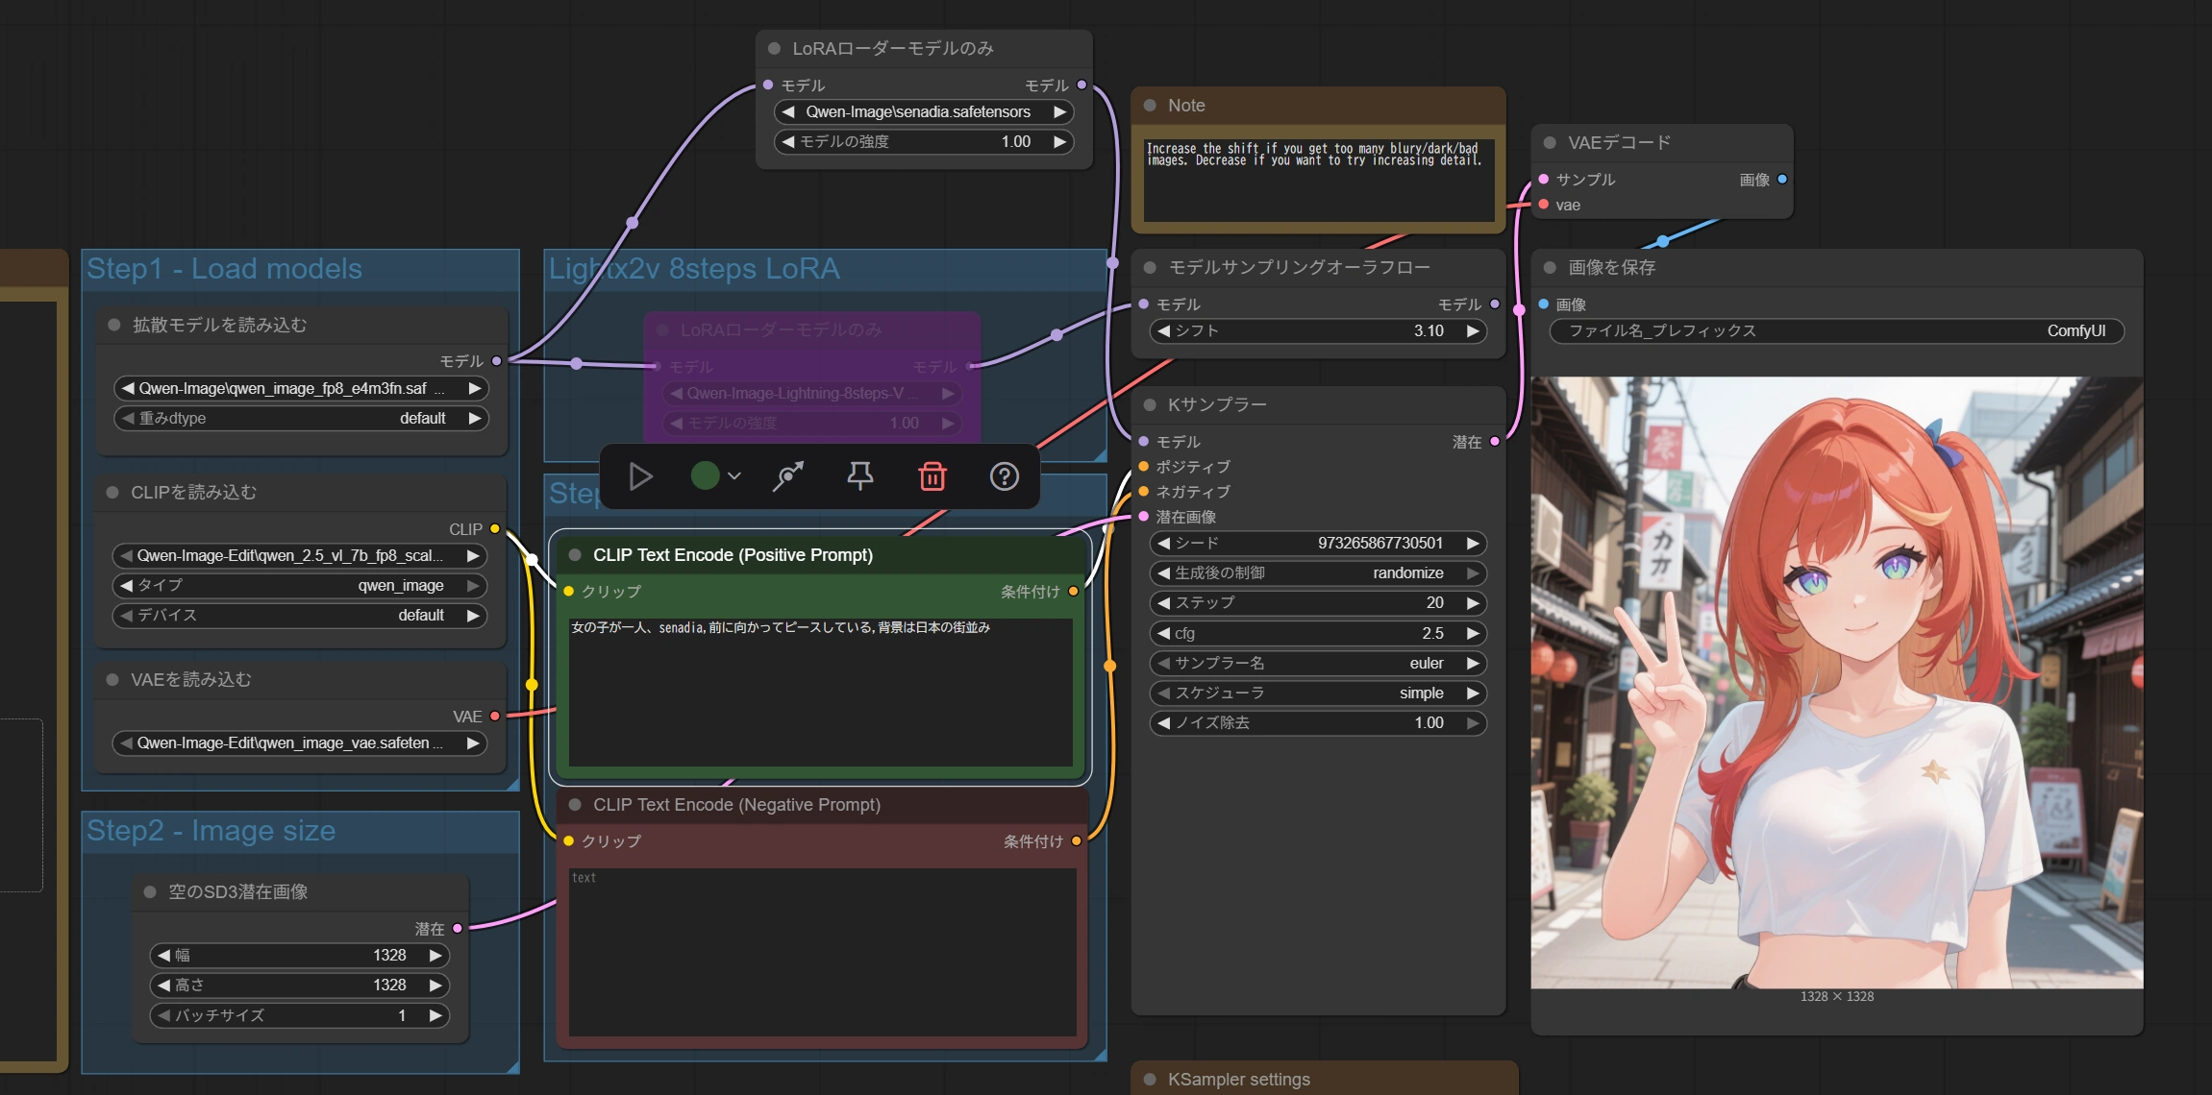Increase the step count with right arrow

pyautogui.click(x=1473, y=603)
